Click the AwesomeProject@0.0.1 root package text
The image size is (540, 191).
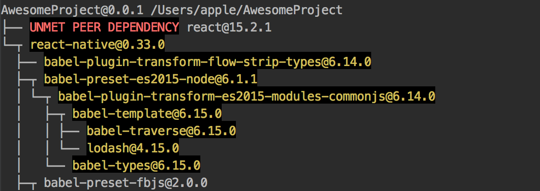(x=72, y=10)
